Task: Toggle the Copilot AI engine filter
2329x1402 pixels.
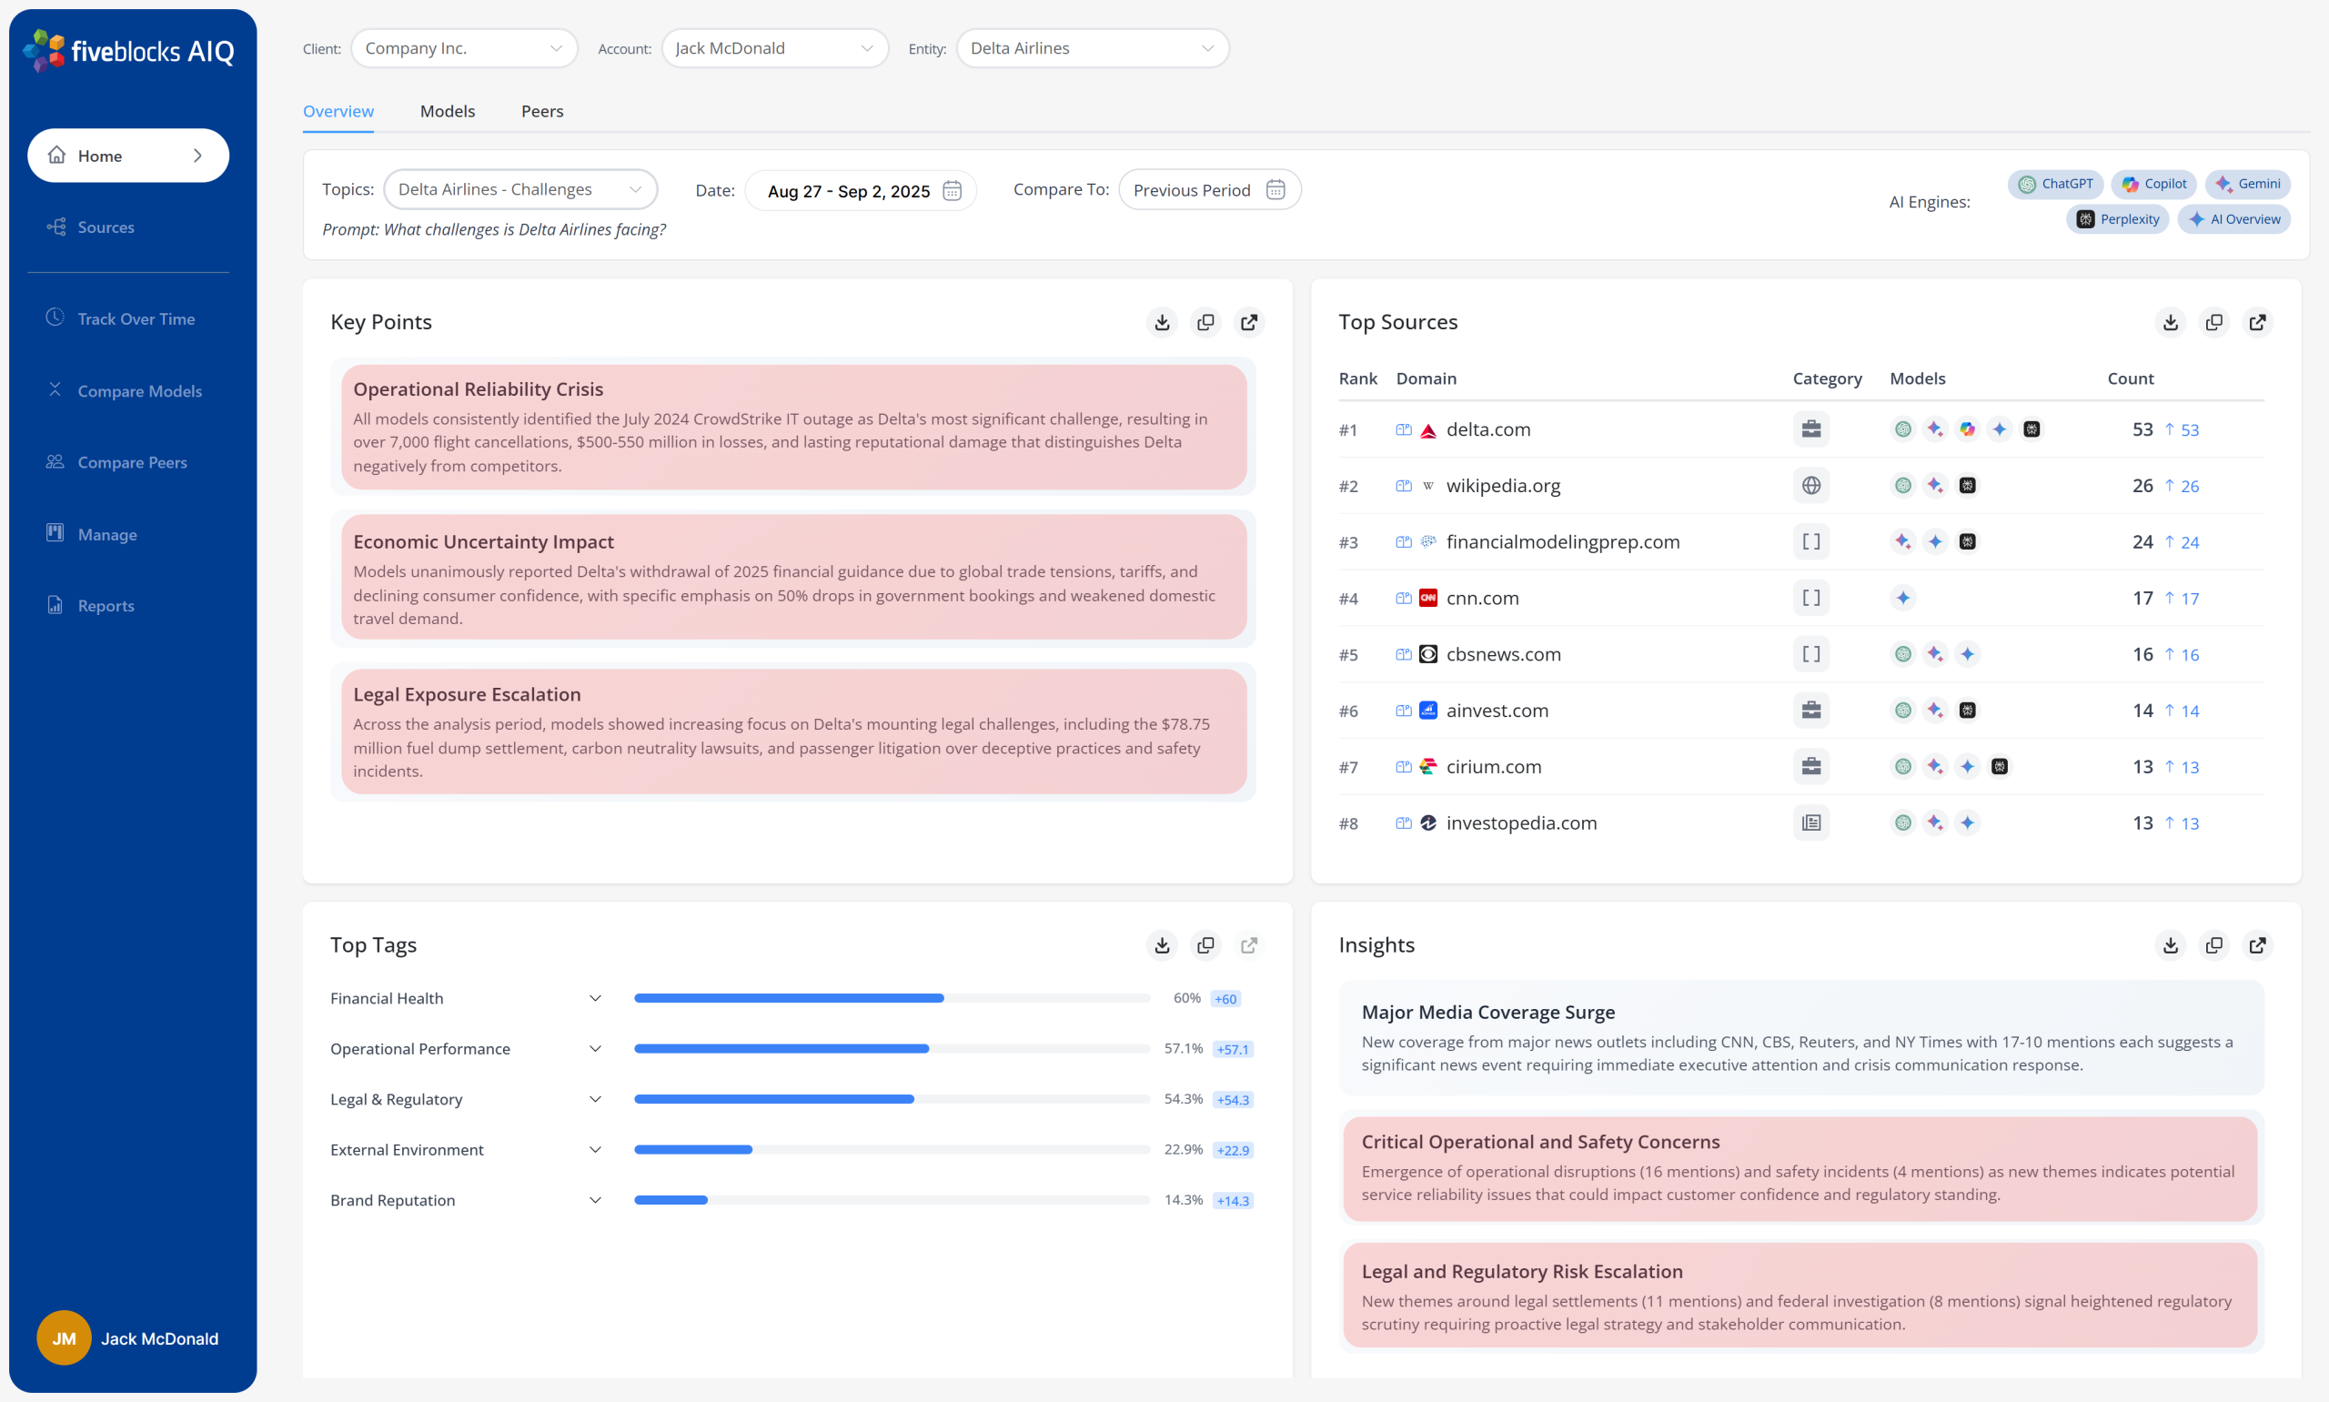Action: (x=2153, y=184)
